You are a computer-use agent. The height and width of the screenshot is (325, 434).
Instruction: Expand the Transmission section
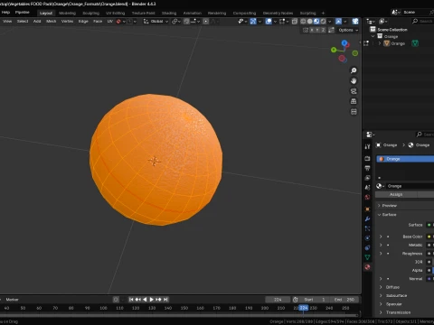381,312
